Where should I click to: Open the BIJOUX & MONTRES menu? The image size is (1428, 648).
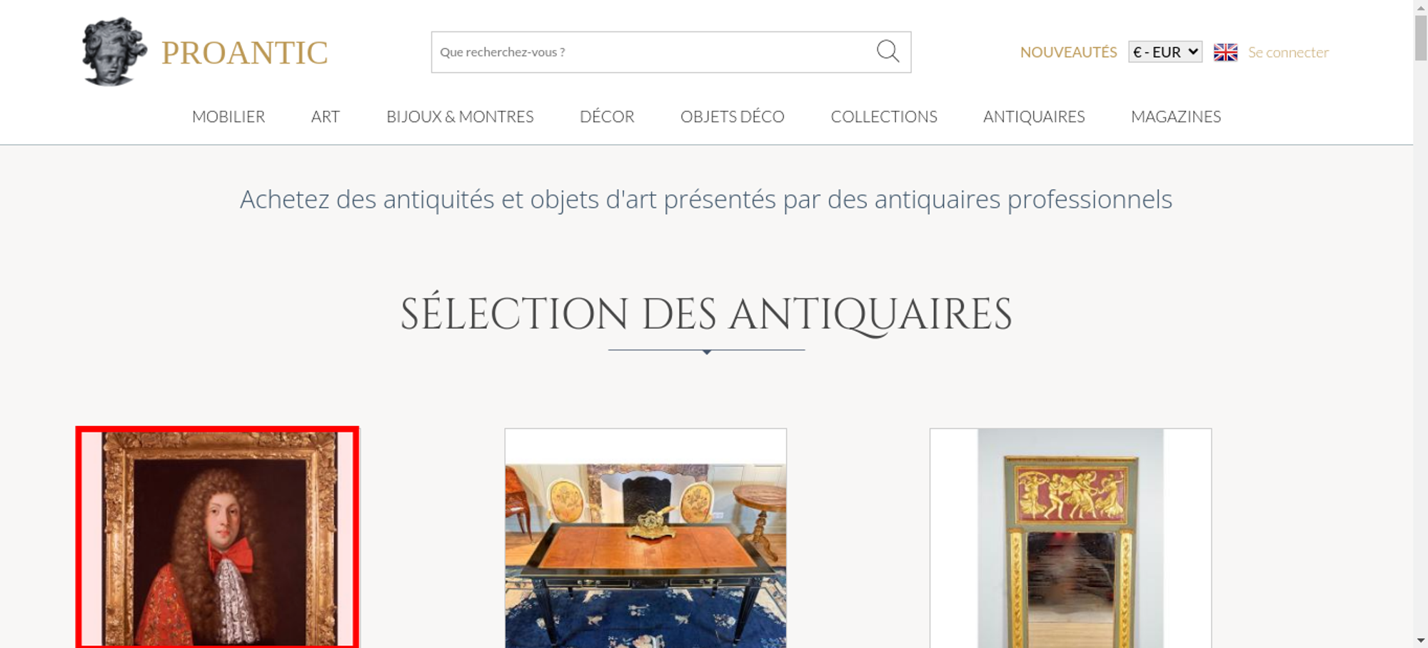pos(460,116)
